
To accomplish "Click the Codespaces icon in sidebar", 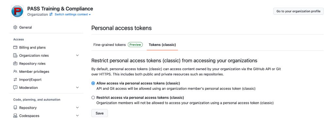I will click(15, 116).
